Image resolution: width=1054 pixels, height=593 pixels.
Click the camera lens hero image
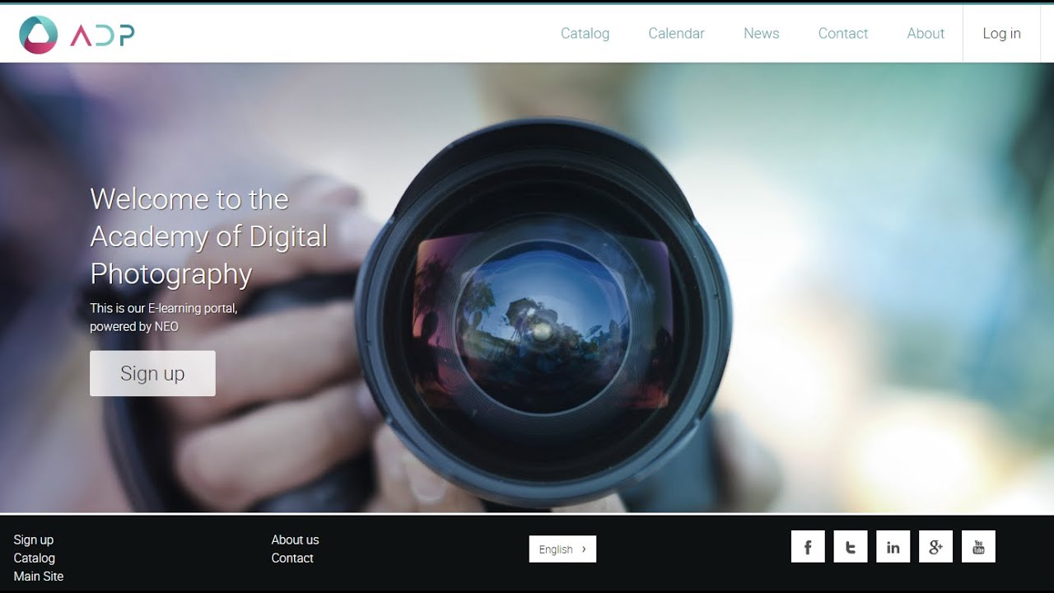coord(543,313)
